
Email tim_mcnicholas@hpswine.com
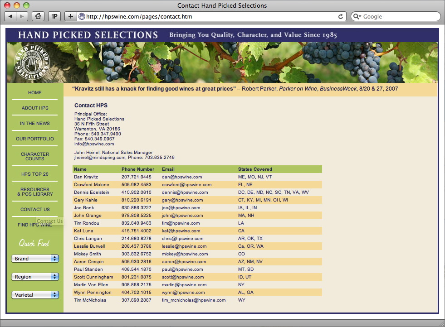(194, 300)
